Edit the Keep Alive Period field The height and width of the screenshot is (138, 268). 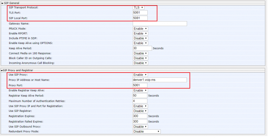[x=142, y=48]
